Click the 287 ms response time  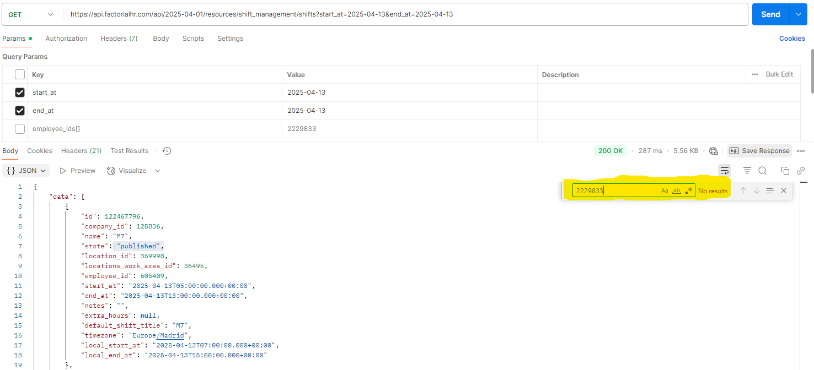tap(650, 151)
